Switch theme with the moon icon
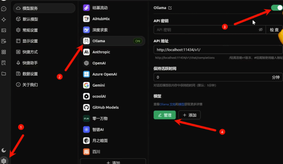Screen dimensions: 283x164 (x=4, y=150)
